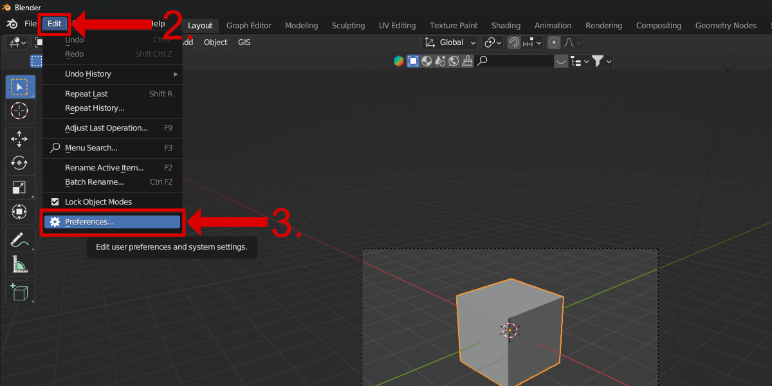
Task: Switch to the Modeling tab
Action: click(302, 26)
